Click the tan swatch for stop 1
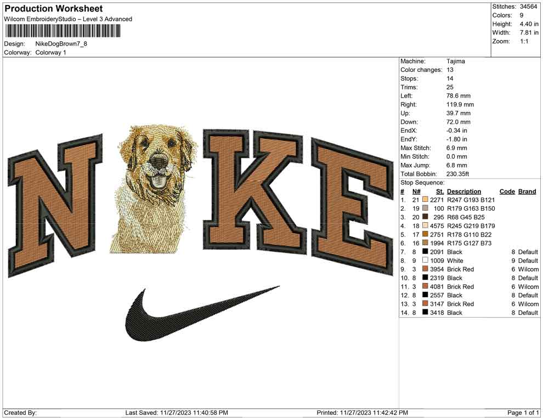The width and height of the screenshot is (543, 418). click(425, 200)
